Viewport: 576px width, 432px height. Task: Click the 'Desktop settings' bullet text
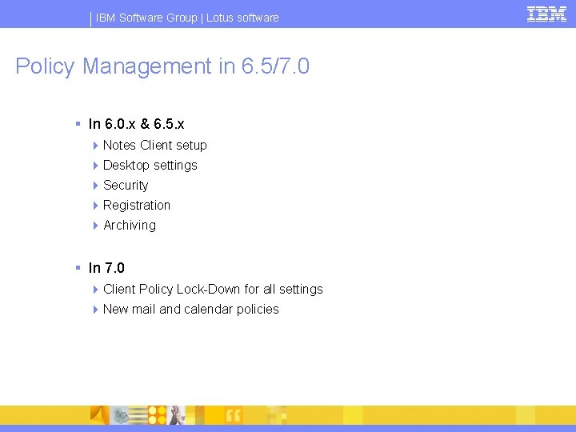click(150, 166)
